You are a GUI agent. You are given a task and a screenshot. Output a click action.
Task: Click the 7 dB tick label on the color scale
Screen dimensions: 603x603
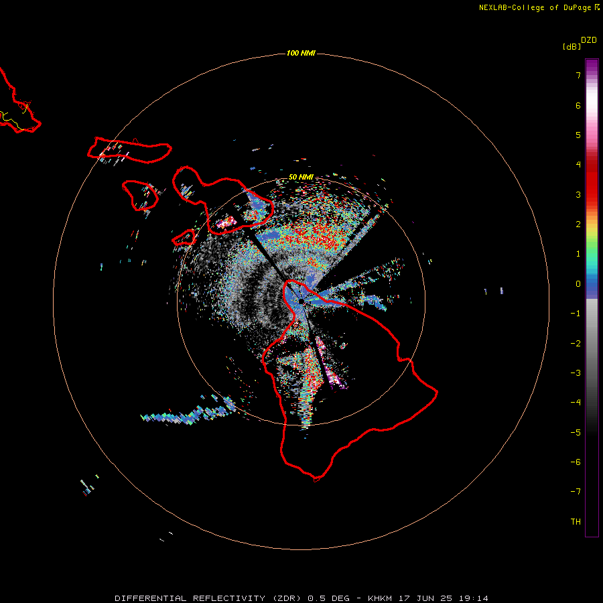[578, 75]
